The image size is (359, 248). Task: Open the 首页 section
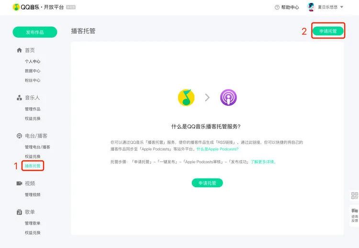pyautogui.click(x=30, y=50)
